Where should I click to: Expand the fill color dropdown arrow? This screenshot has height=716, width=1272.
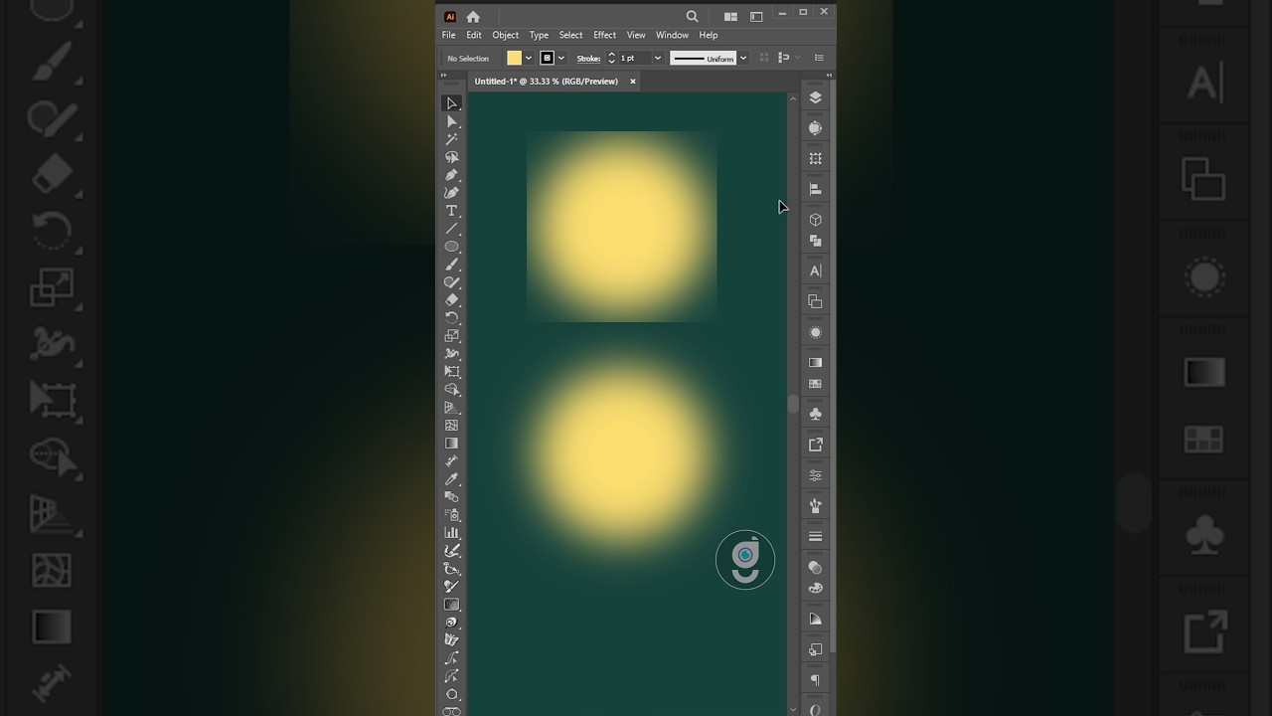pyautogui.click(x=529, y=58)
